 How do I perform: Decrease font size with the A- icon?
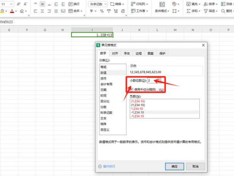[x=26, y=4]
